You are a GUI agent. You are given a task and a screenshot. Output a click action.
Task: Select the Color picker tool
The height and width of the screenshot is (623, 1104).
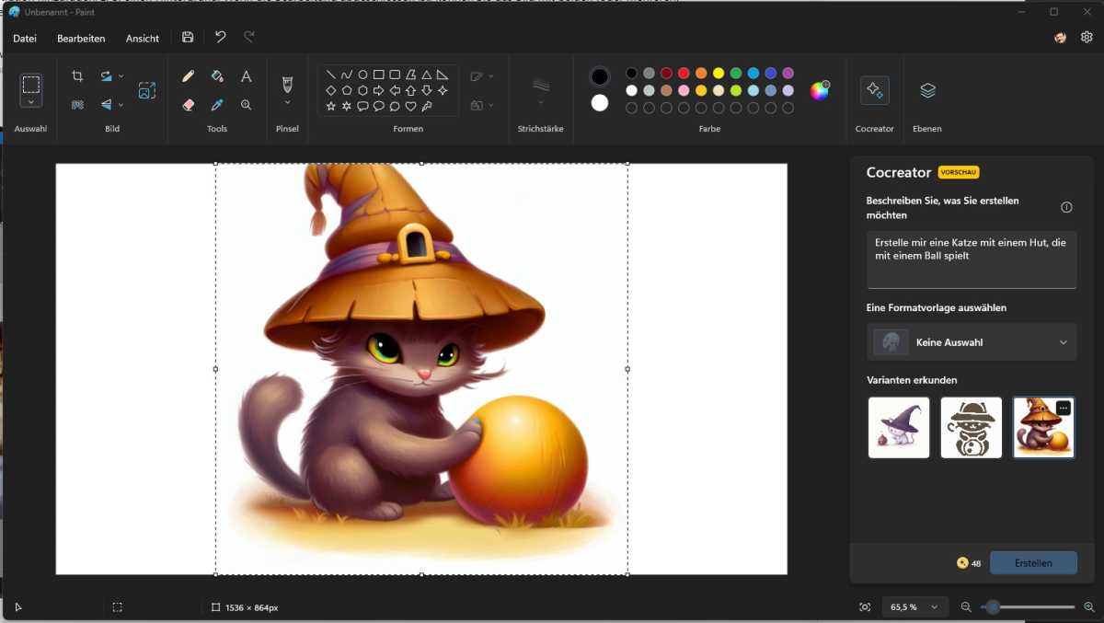(216, 105)
